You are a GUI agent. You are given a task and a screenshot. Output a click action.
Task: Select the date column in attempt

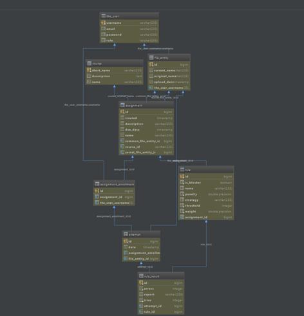pos(141,247)
